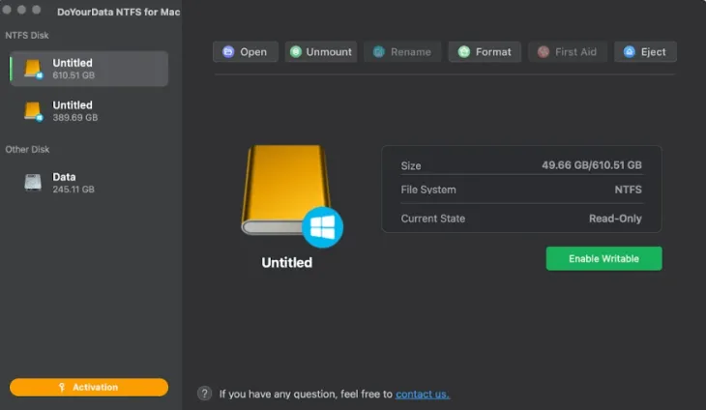
Task: Click the 389.69 GB drive icon in sidebar
Action: tap(34, 111)
